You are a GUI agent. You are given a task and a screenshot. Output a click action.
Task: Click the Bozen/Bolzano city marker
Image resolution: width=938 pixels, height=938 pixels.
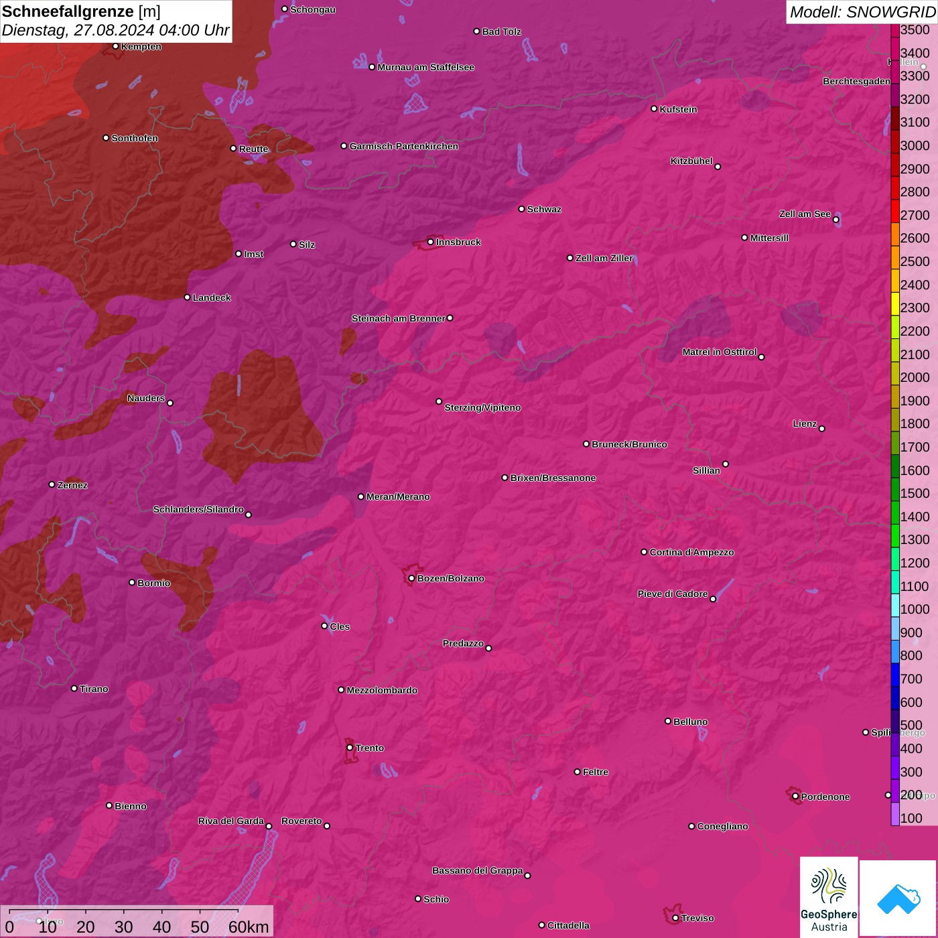411,578
